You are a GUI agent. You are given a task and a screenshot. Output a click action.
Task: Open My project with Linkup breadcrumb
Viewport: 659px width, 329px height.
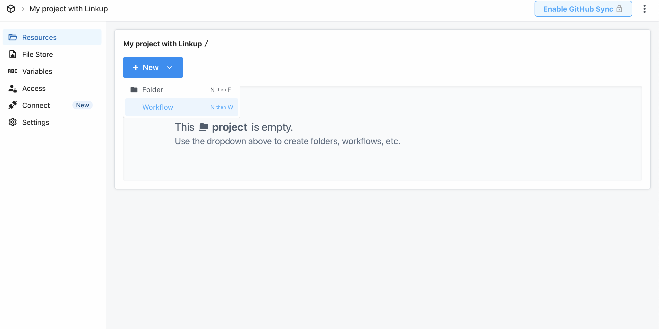[x=69, y=9]
